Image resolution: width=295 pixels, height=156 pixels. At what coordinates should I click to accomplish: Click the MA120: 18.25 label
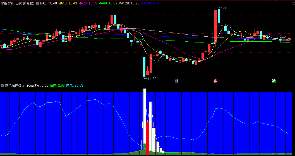point(129,3)
